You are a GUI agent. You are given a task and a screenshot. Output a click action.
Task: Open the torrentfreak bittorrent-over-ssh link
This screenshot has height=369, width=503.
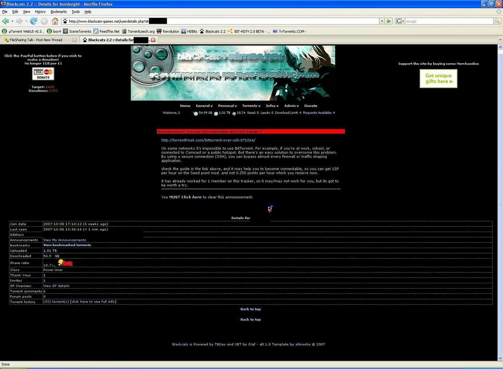[x=208, y=140]
